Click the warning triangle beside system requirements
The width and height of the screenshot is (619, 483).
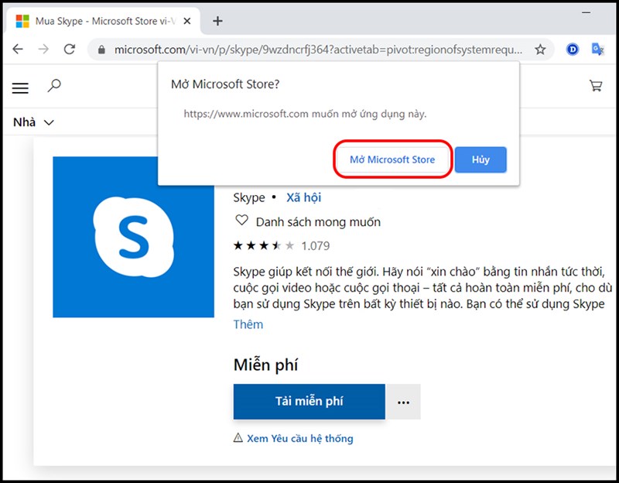[238, 437]
